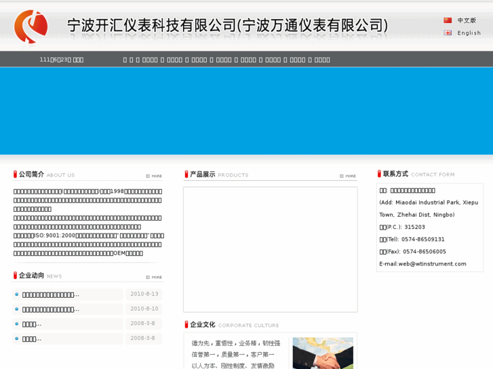Click the Chinese flag icon
493x369 pixels.
pos(448,20)
